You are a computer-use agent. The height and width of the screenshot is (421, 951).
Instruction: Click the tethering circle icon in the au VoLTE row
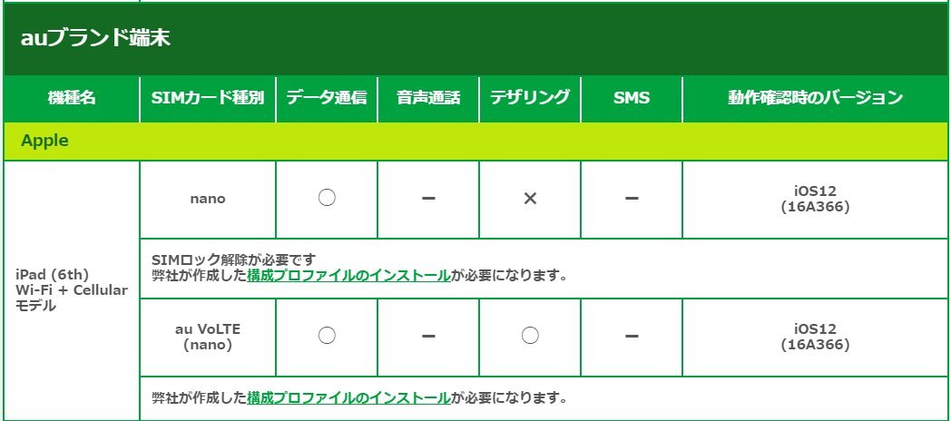pyautogui.click(x=531, y=337)
